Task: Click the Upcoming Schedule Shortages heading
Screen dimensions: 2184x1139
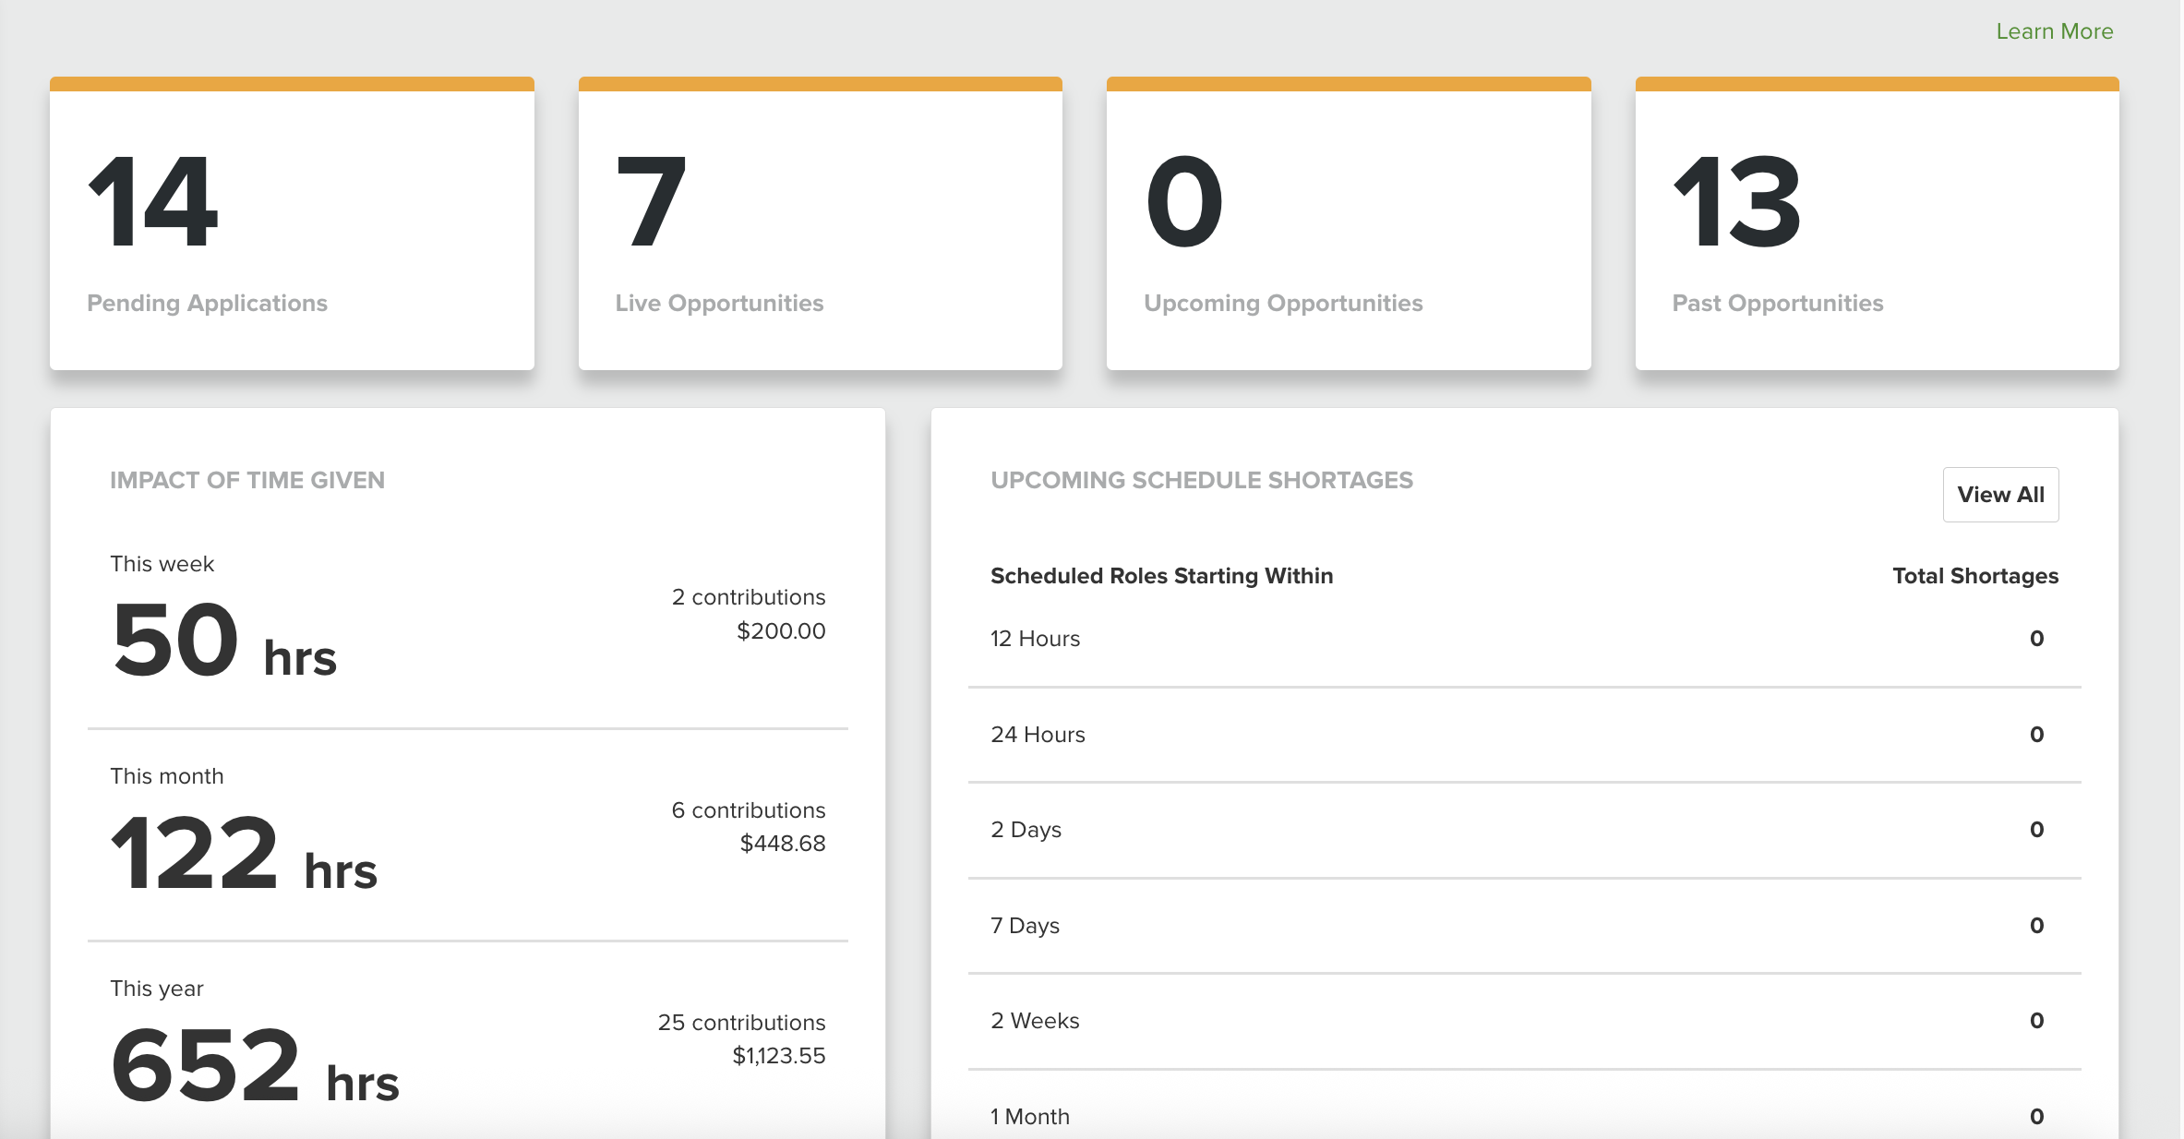Action: [1202, 479]
